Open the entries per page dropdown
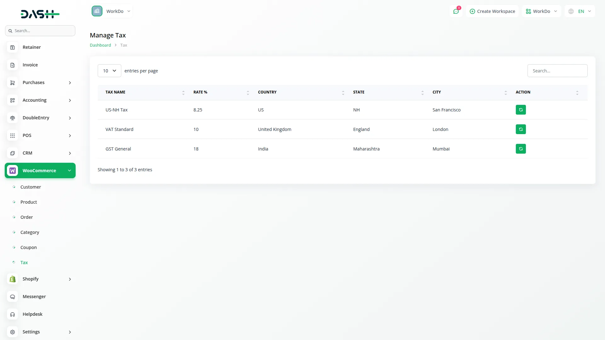 coord(109,71)
